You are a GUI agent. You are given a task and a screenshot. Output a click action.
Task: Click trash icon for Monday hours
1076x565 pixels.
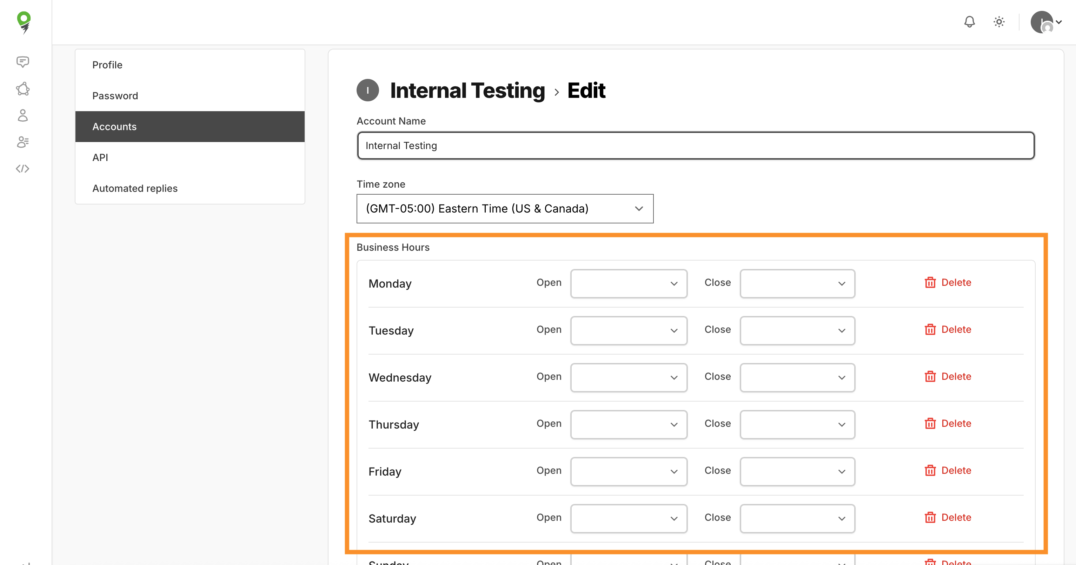(930, 283)
